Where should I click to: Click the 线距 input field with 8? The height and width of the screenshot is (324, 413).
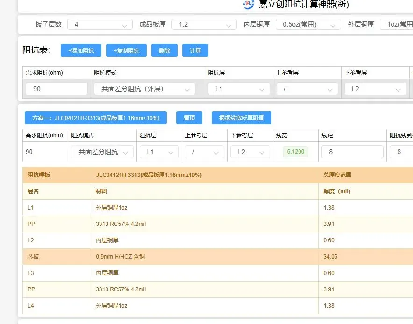coord(352,152)
